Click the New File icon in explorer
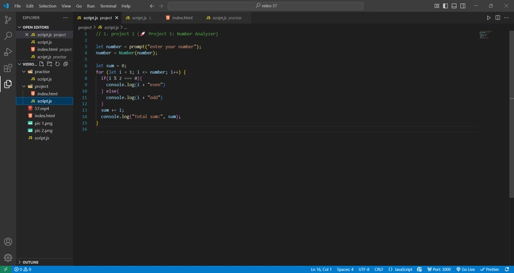514x273 pixels. [42, 64]
